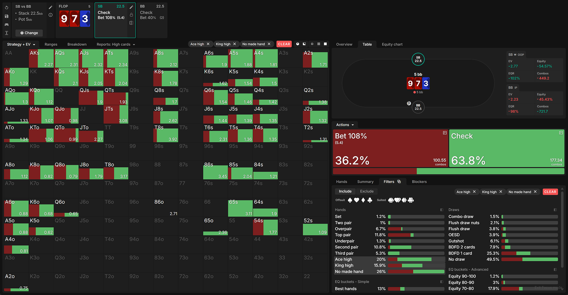Open the Blockers tab
568x295 pixels.
click(x=419, y=182)
